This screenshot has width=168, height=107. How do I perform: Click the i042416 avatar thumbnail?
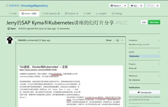tap(10, 40)
